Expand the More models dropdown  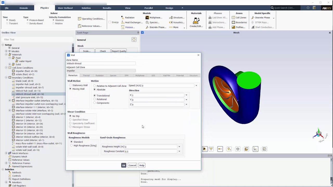(177, 27)
